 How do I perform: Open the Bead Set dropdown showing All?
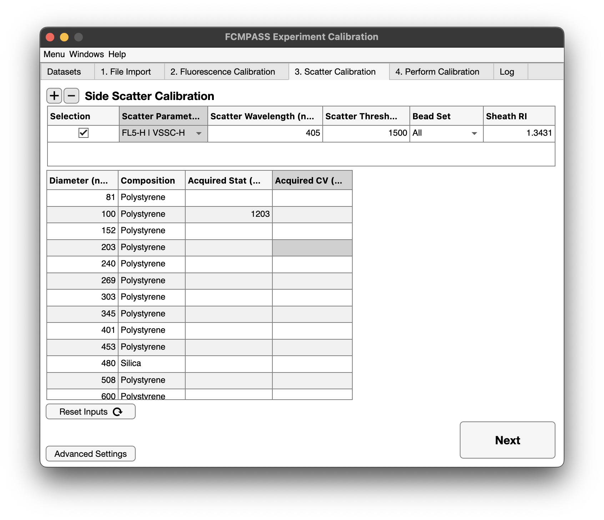pos(446,133)
